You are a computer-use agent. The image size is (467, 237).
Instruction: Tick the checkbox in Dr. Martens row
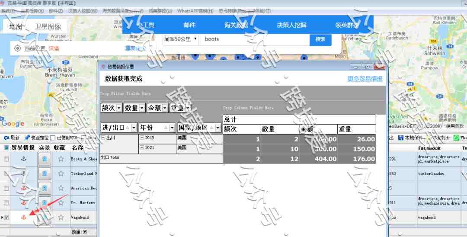(x=6, y=203)
